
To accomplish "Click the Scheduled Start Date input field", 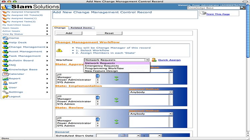I will click(107, 136).
